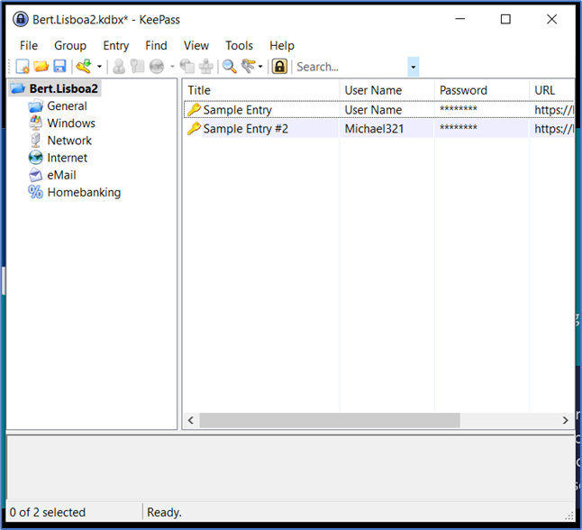Screen dimensions: 582x530
Task: Click the key icon of Sample Entry
Action: coord(194,110)
